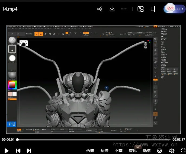The height and width of the screenshot is (154, 186).
Task: Click the ZBrush brush sphere thumbnail in the video
Action: [x=12, y=40]
